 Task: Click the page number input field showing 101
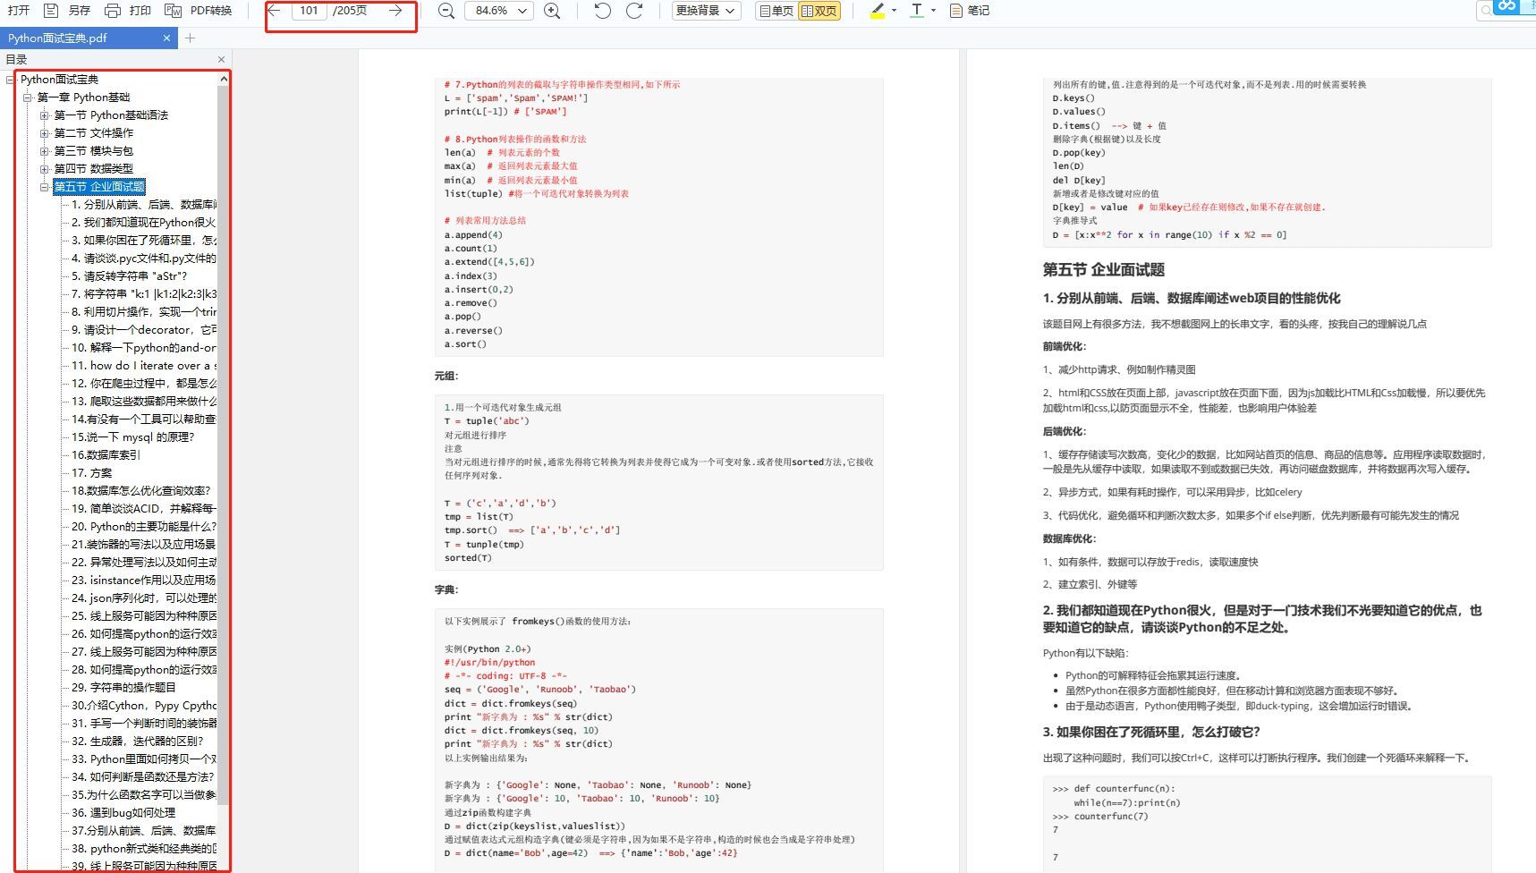[309, 11]
